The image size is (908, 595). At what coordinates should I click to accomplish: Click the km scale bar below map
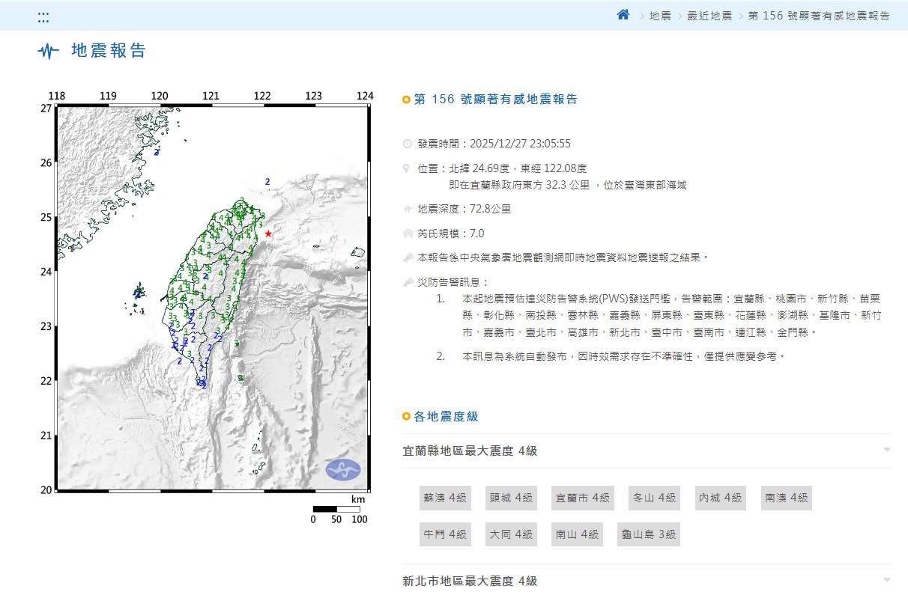click(x=336, y=509)
